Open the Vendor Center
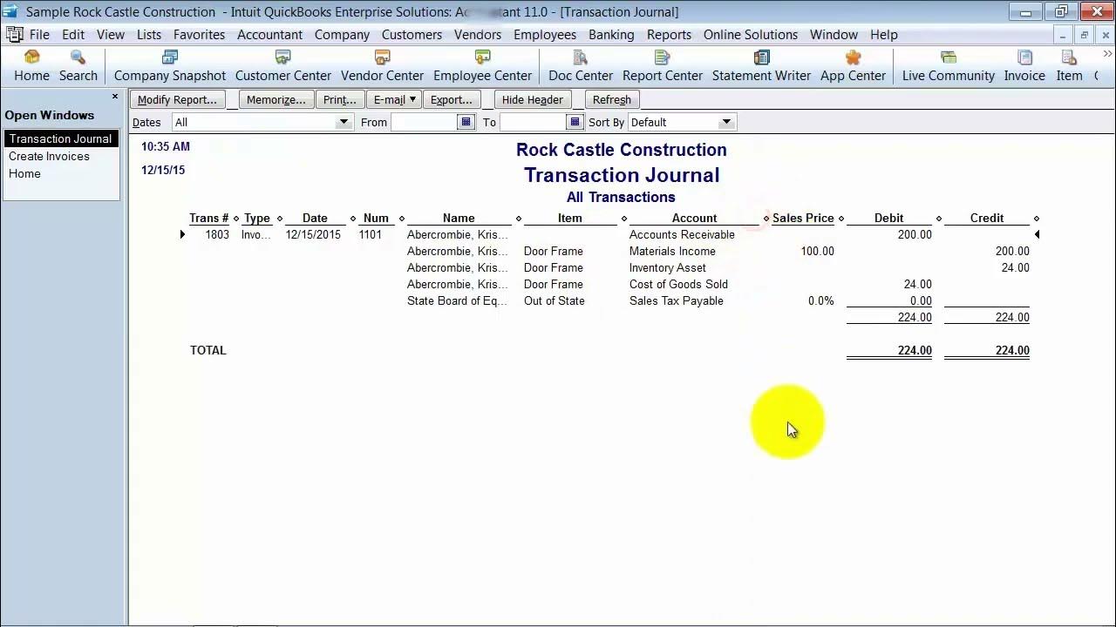Screen dimensions: 1116x627 coord(382,66)
